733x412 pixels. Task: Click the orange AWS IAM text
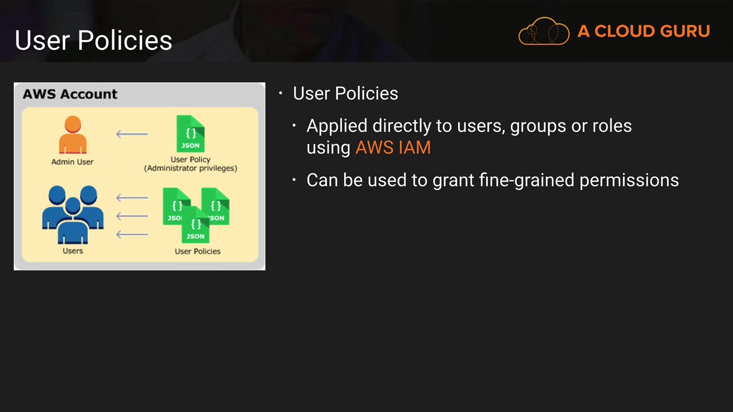(x=393, y=148)
